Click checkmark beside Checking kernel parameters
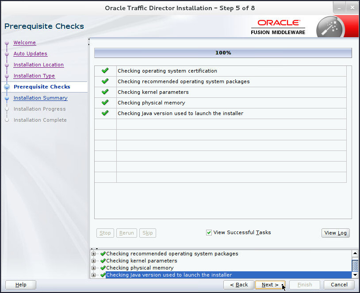 (105, 92)
